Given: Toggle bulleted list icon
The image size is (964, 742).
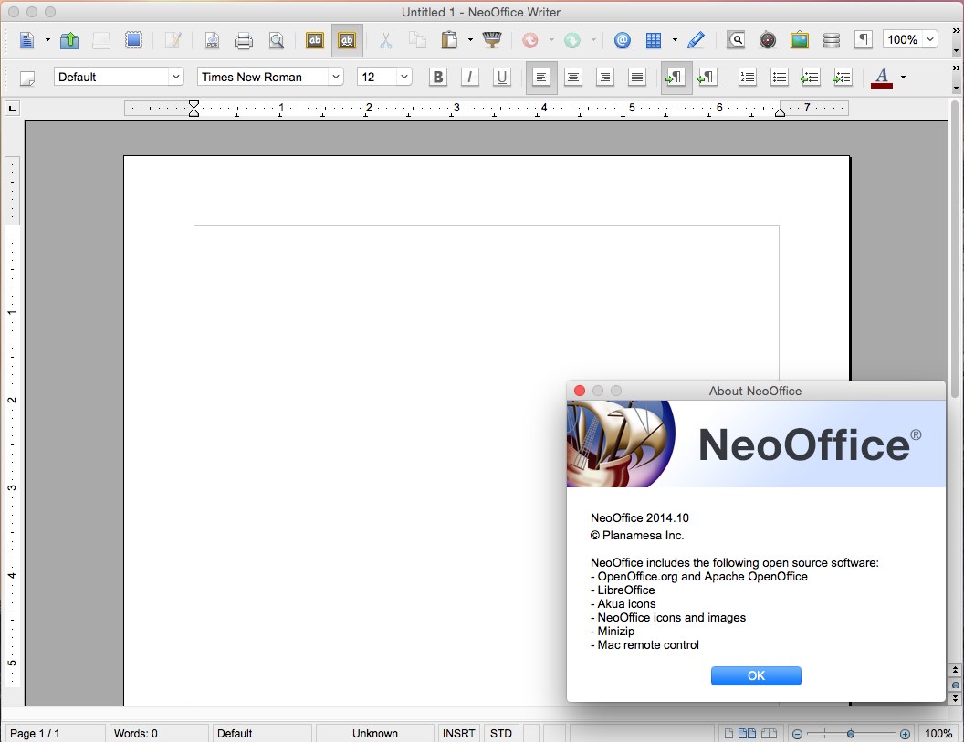Looking at the screenshot, I should click(780, 78).
